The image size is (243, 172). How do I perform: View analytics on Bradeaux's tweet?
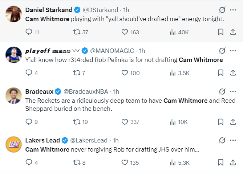click(x=173, y=122)
